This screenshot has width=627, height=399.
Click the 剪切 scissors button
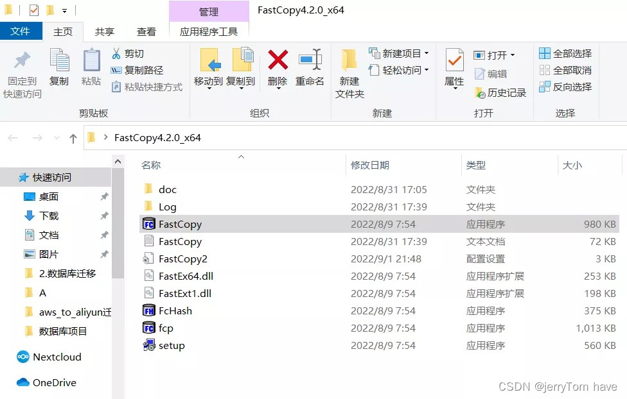tap(128, 53)
